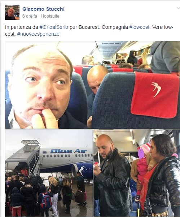Open the photo of passengers on bus

pyautogui.click(x=137, y=173)
